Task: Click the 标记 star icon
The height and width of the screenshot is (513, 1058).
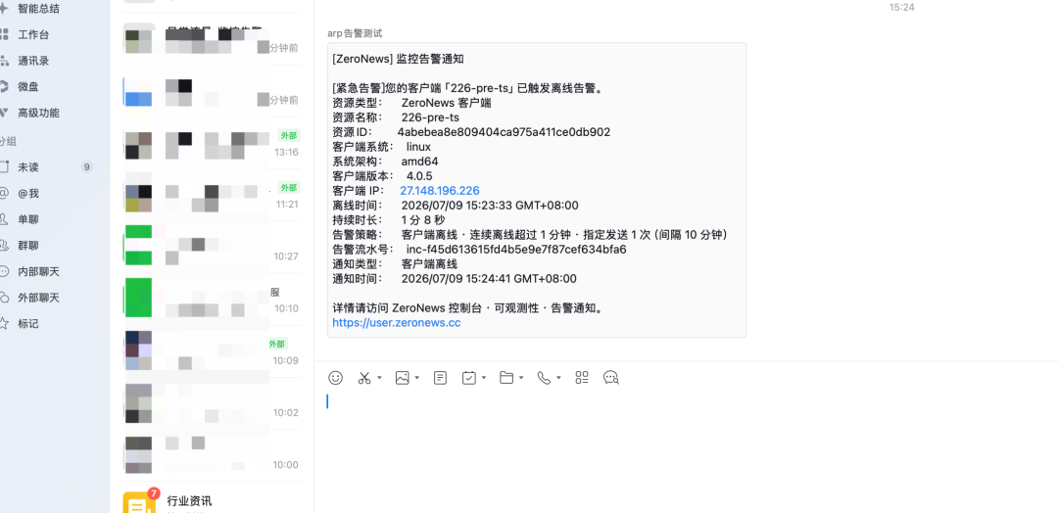Action: (4, 324)
